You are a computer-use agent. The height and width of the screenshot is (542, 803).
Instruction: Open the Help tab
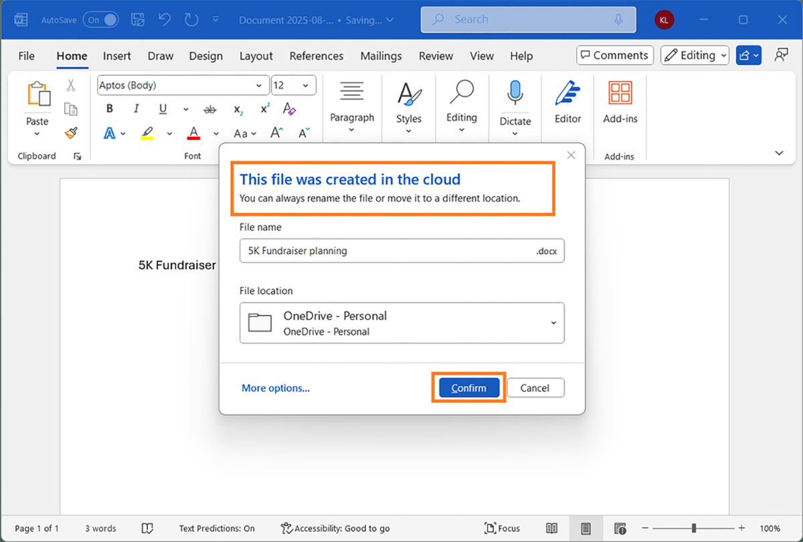[x=521, y=56]
